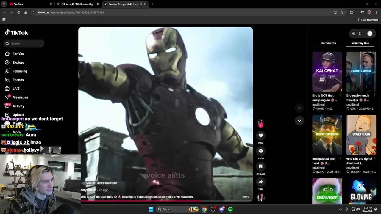Viewport: 381px width, 214px height.
Task: Show hidden system tray icons chevron
Action: [x=341, y=209]
